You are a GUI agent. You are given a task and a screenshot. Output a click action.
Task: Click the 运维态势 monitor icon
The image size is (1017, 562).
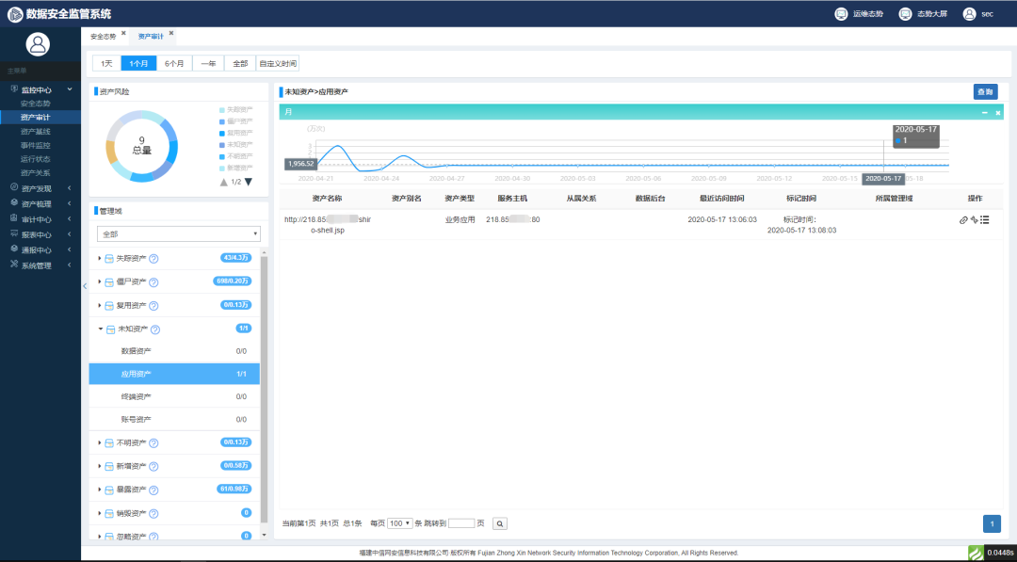[841, 13]
